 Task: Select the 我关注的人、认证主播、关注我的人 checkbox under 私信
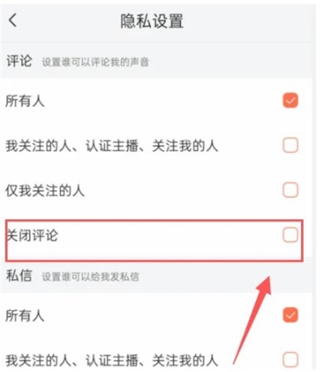pyautogui.click(x=290, y=360)
